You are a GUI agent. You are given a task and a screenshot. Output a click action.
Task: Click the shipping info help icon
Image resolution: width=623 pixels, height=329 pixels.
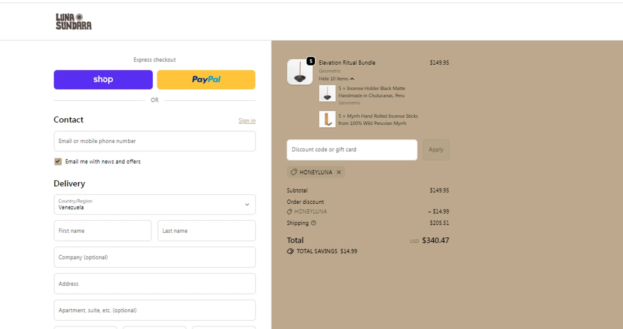pyautogui.click(x=314, y=223)
